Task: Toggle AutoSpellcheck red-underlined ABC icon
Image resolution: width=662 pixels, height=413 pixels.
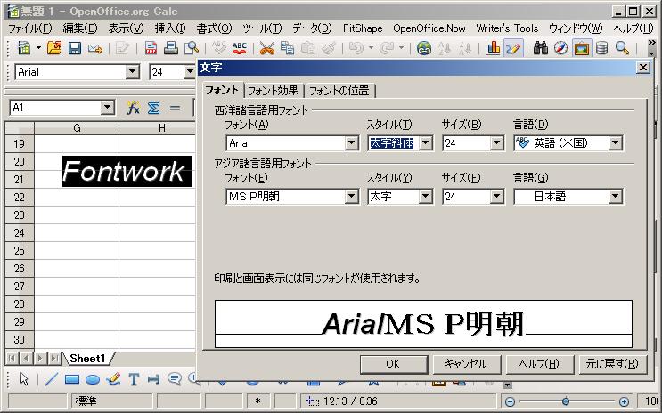Action: 240,48
